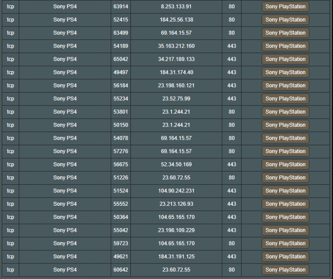
Task: Select source port cell 55552
Action: click(121, 204)
